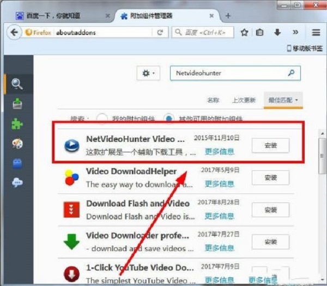Click Video Downloader professional green arrow icon
Image resolution: width=327 pixels, height=286 pixels.
pyautogui.click(x=71, y=242)
